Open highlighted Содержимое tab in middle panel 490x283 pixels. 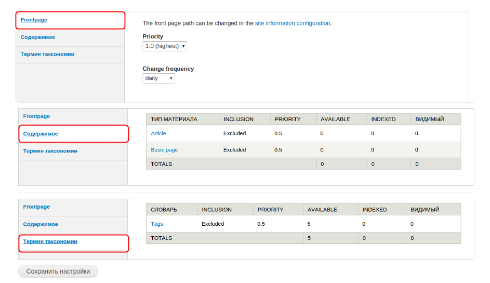41,134
